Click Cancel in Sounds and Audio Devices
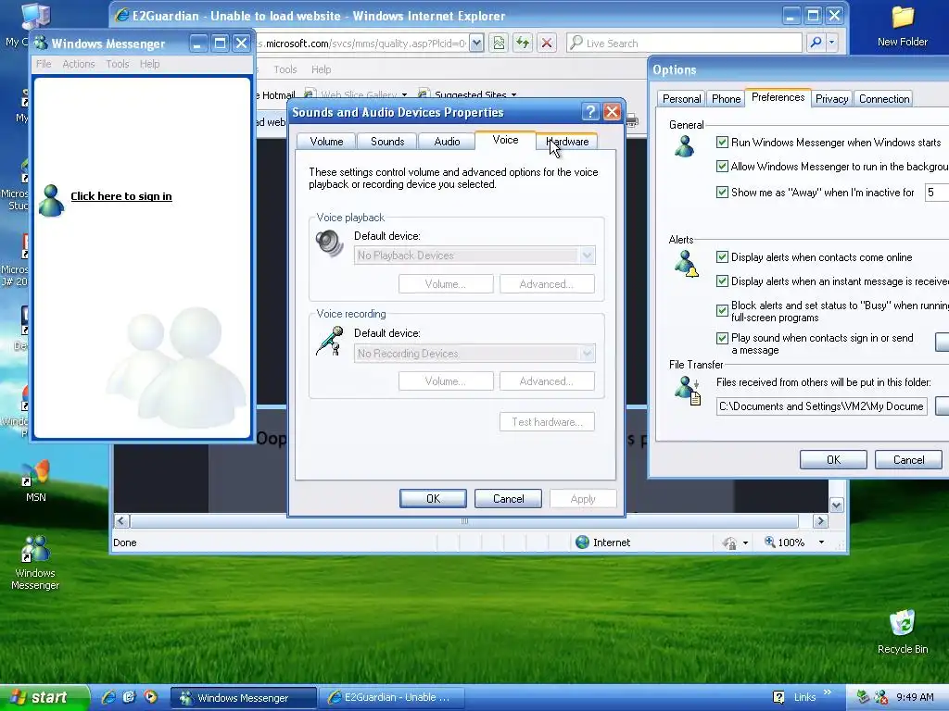This screenshot has height=711, width=949. (x=509, y=499)
